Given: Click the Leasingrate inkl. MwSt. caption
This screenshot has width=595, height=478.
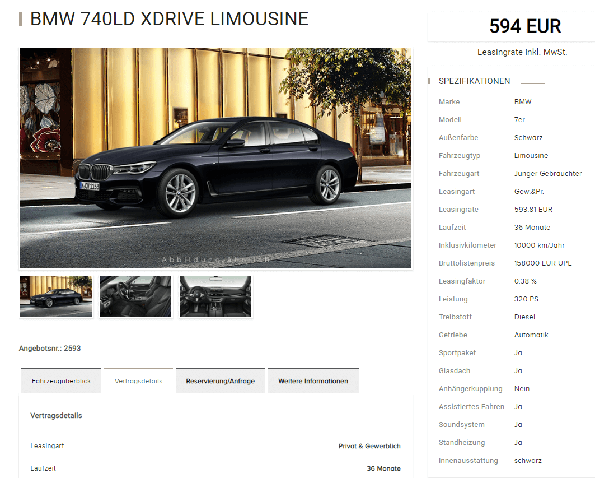Looking at the screenshot, I should (522, 52).
